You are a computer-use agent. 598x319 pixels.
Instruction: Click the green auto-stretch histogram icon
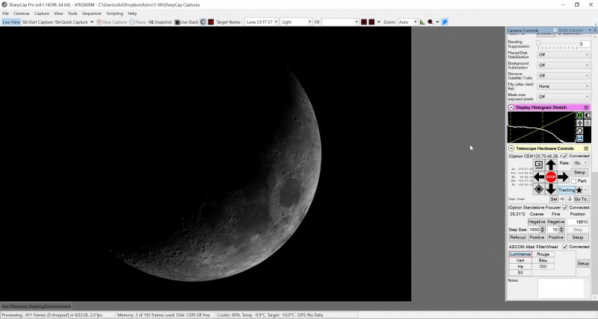coord(580,116)
